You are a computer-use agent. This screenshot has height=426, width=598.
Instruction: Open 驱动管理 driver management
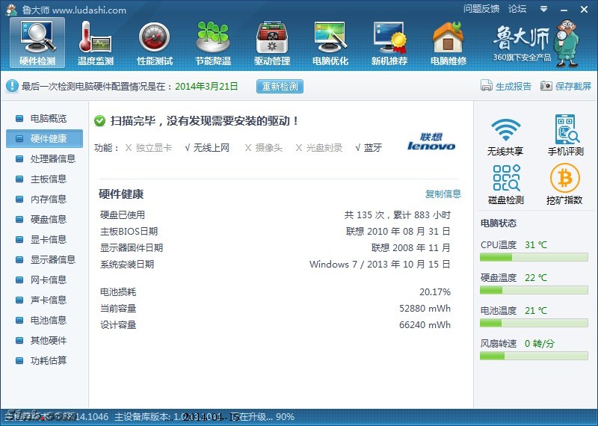(271, 42)
